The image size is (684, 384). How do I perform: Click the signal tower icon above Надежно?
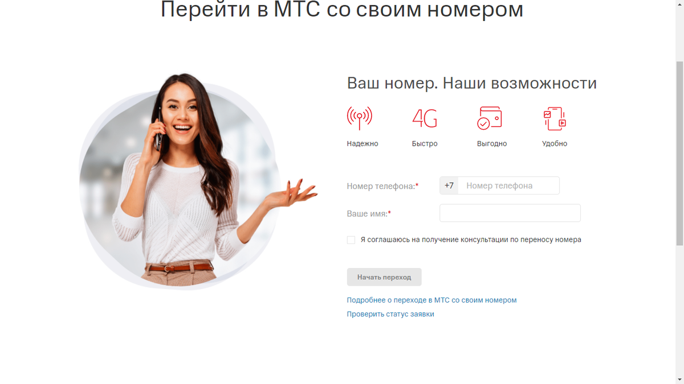tap(360, 118)
